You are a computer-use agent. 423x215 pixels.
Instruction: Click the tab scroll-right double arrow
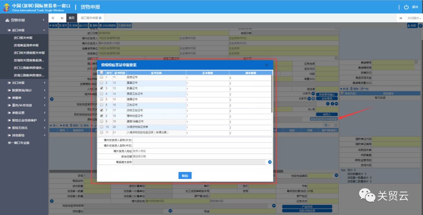coord(401,18)
